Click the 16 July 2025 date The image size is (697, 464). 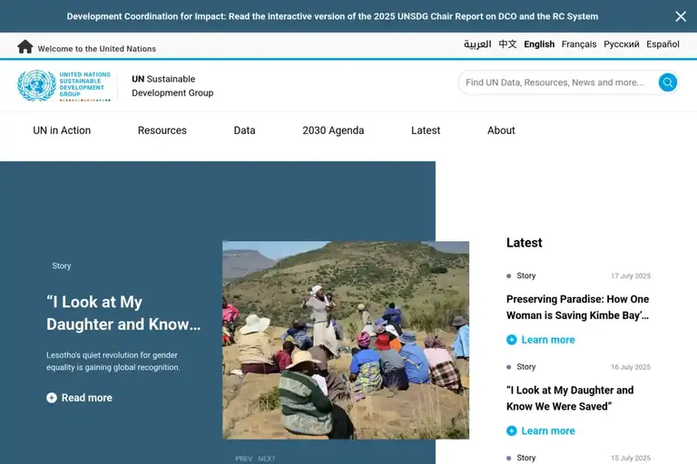[x=631, y=367]
